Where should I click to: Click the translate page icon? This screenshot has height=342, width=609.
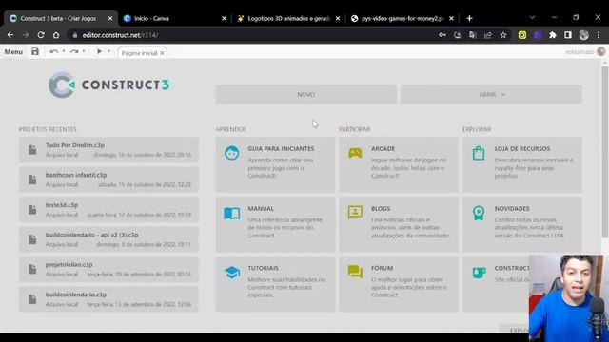(473, 35)
